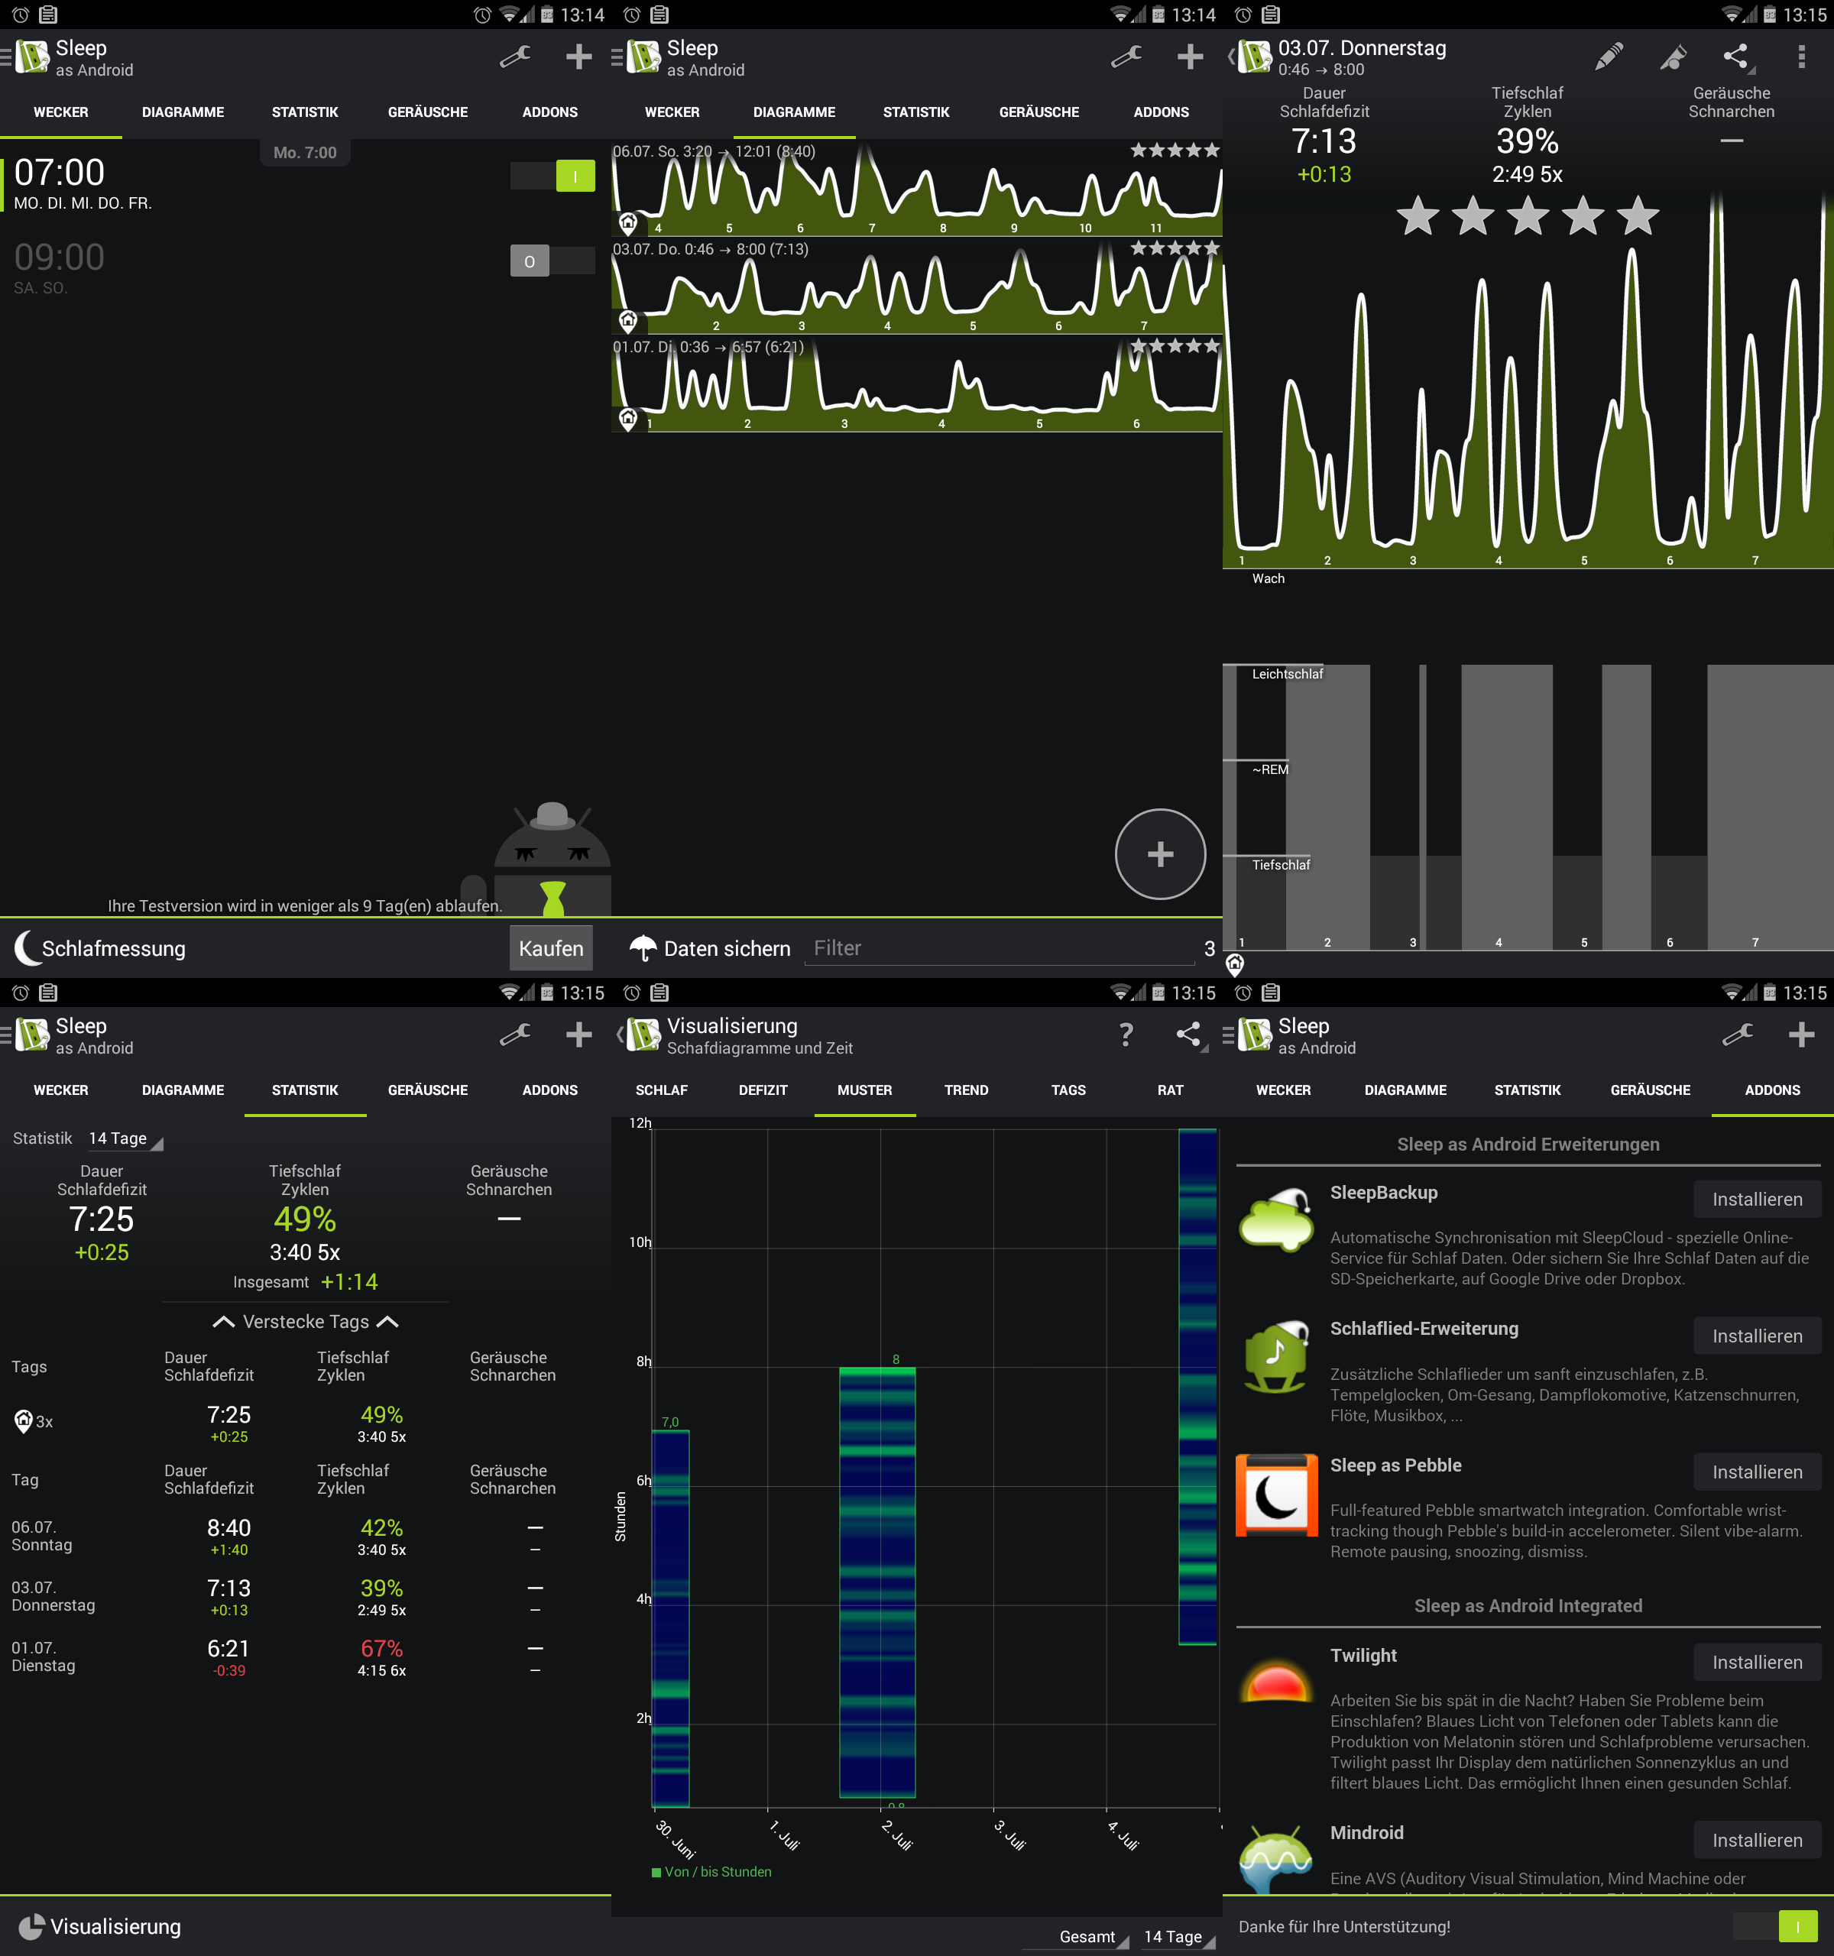Open navigation drawer icon on Wecker screen
Screen dimensions: 1834x1956
(6, 57)
